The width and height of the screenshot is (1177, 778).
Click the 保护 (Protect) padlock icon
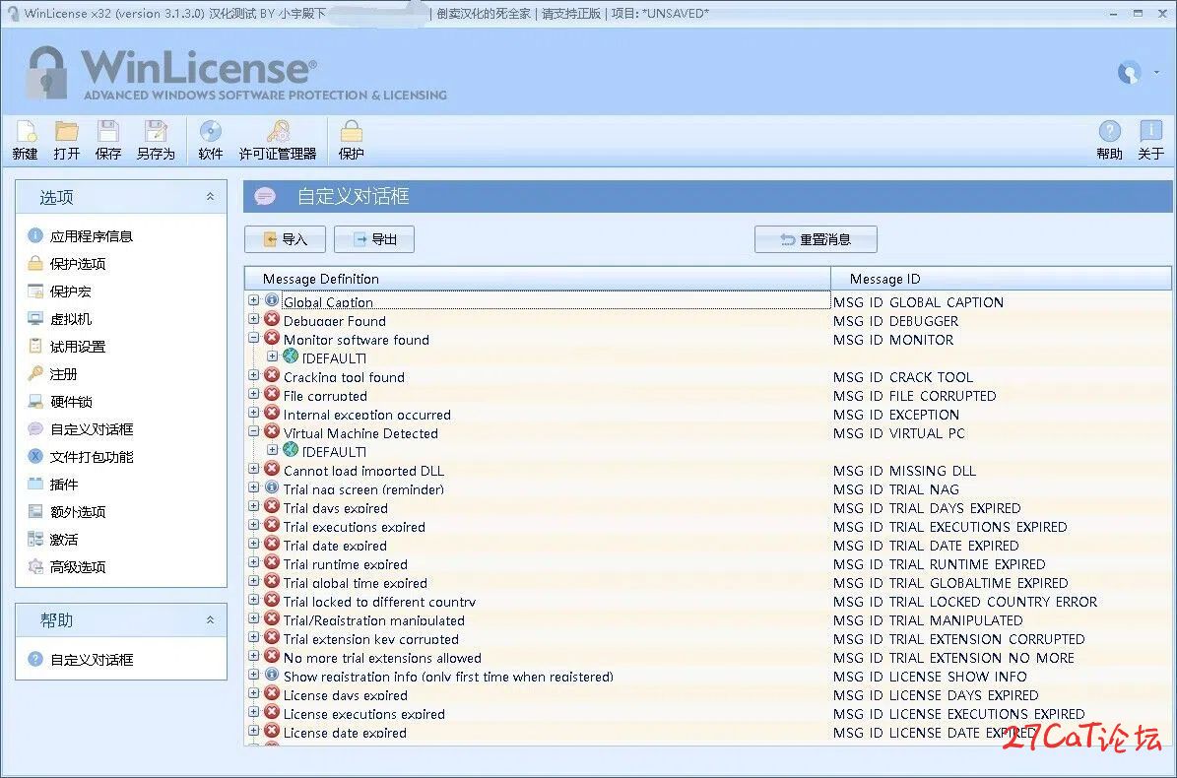(352, 140)
